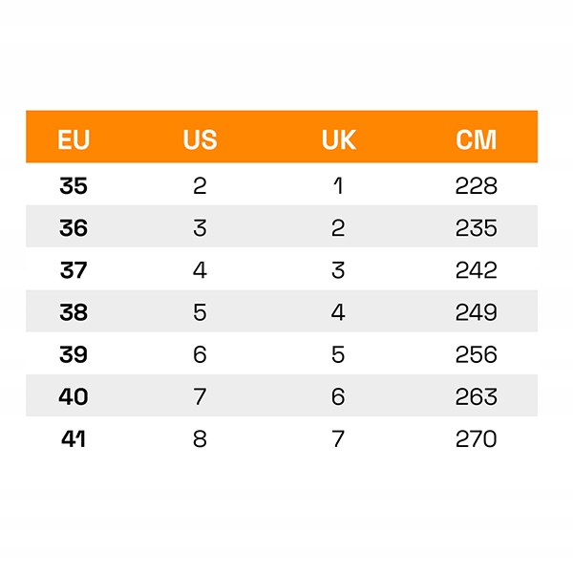Click the 249 CM value
Image resolution: width=573 pixels, height=574 pixels.
pos(476,312)
